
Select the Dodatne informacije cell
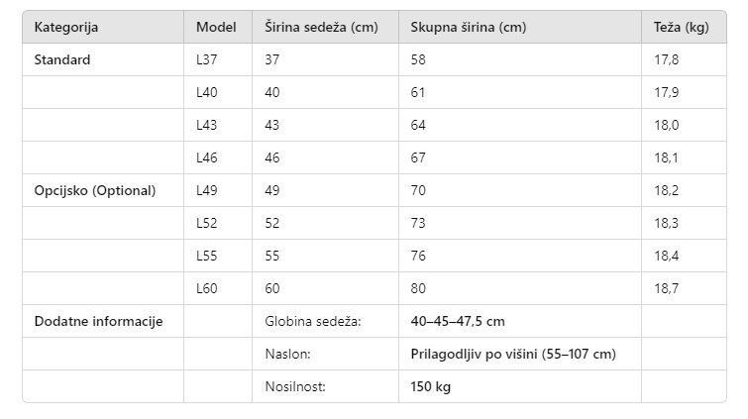98,321
